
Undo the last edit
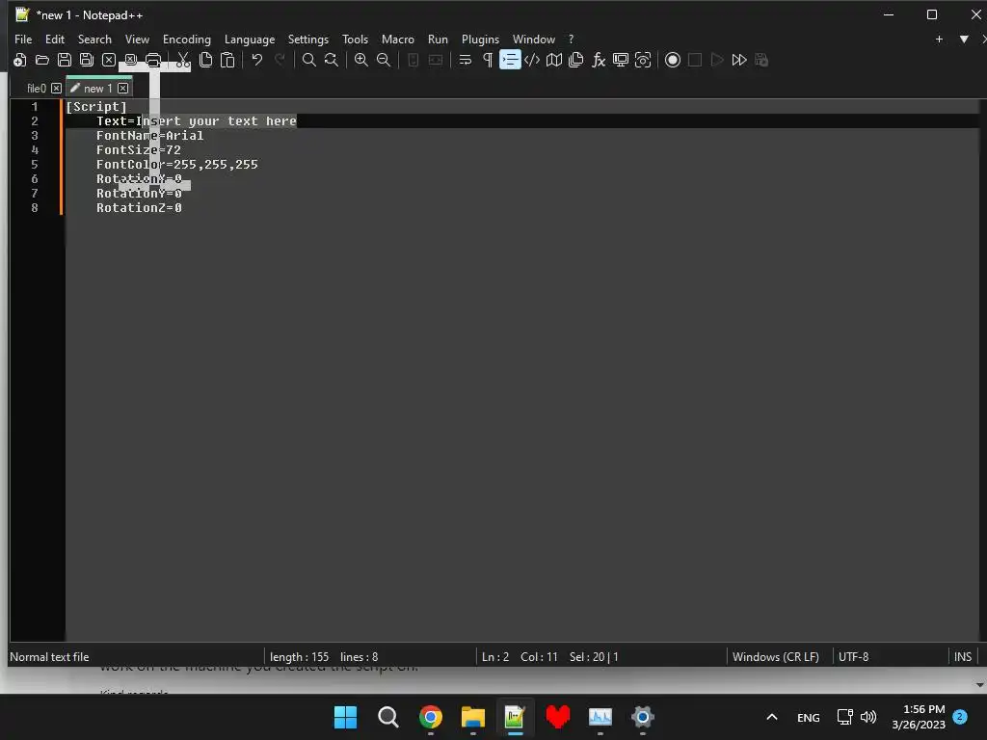pyautogui.click(x=256, y=60)
